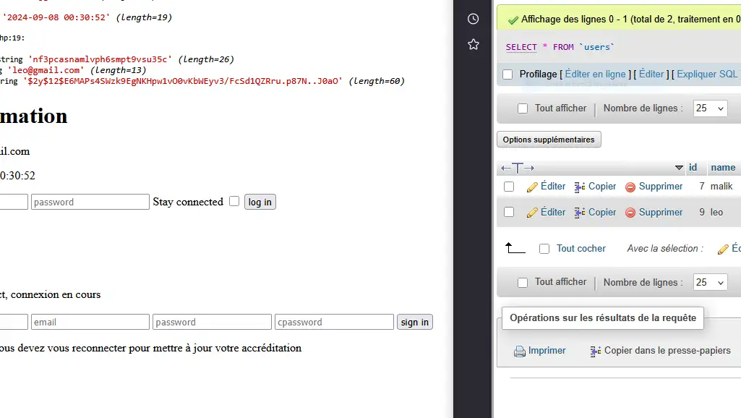The image size is (741, 418).
Task: Enable the Stay connected checkbox
Action: (x=234, y=201)
